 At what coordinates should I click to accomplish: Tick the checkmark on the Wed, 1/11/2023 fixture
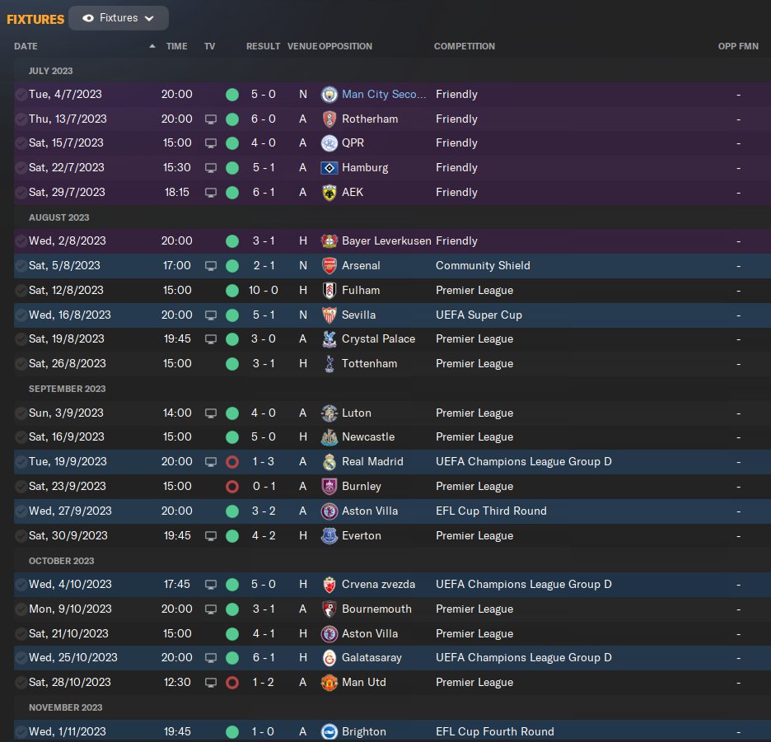(21, 731)
